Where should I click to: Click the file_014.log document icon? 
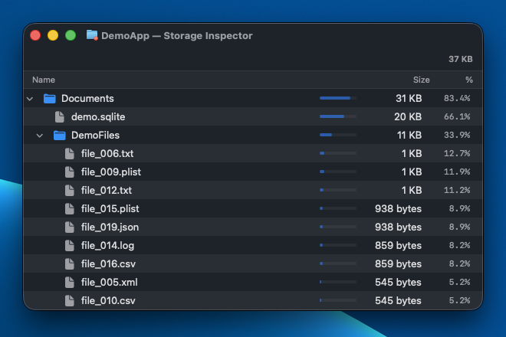69,246
